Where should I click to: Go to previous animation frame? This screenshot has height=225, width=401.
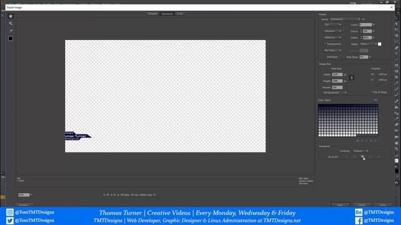(x=355, y=157)
